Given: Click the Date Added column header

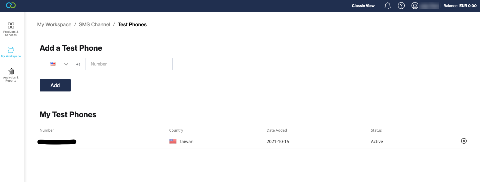Looking at the screenshot, I should point(277,130).
